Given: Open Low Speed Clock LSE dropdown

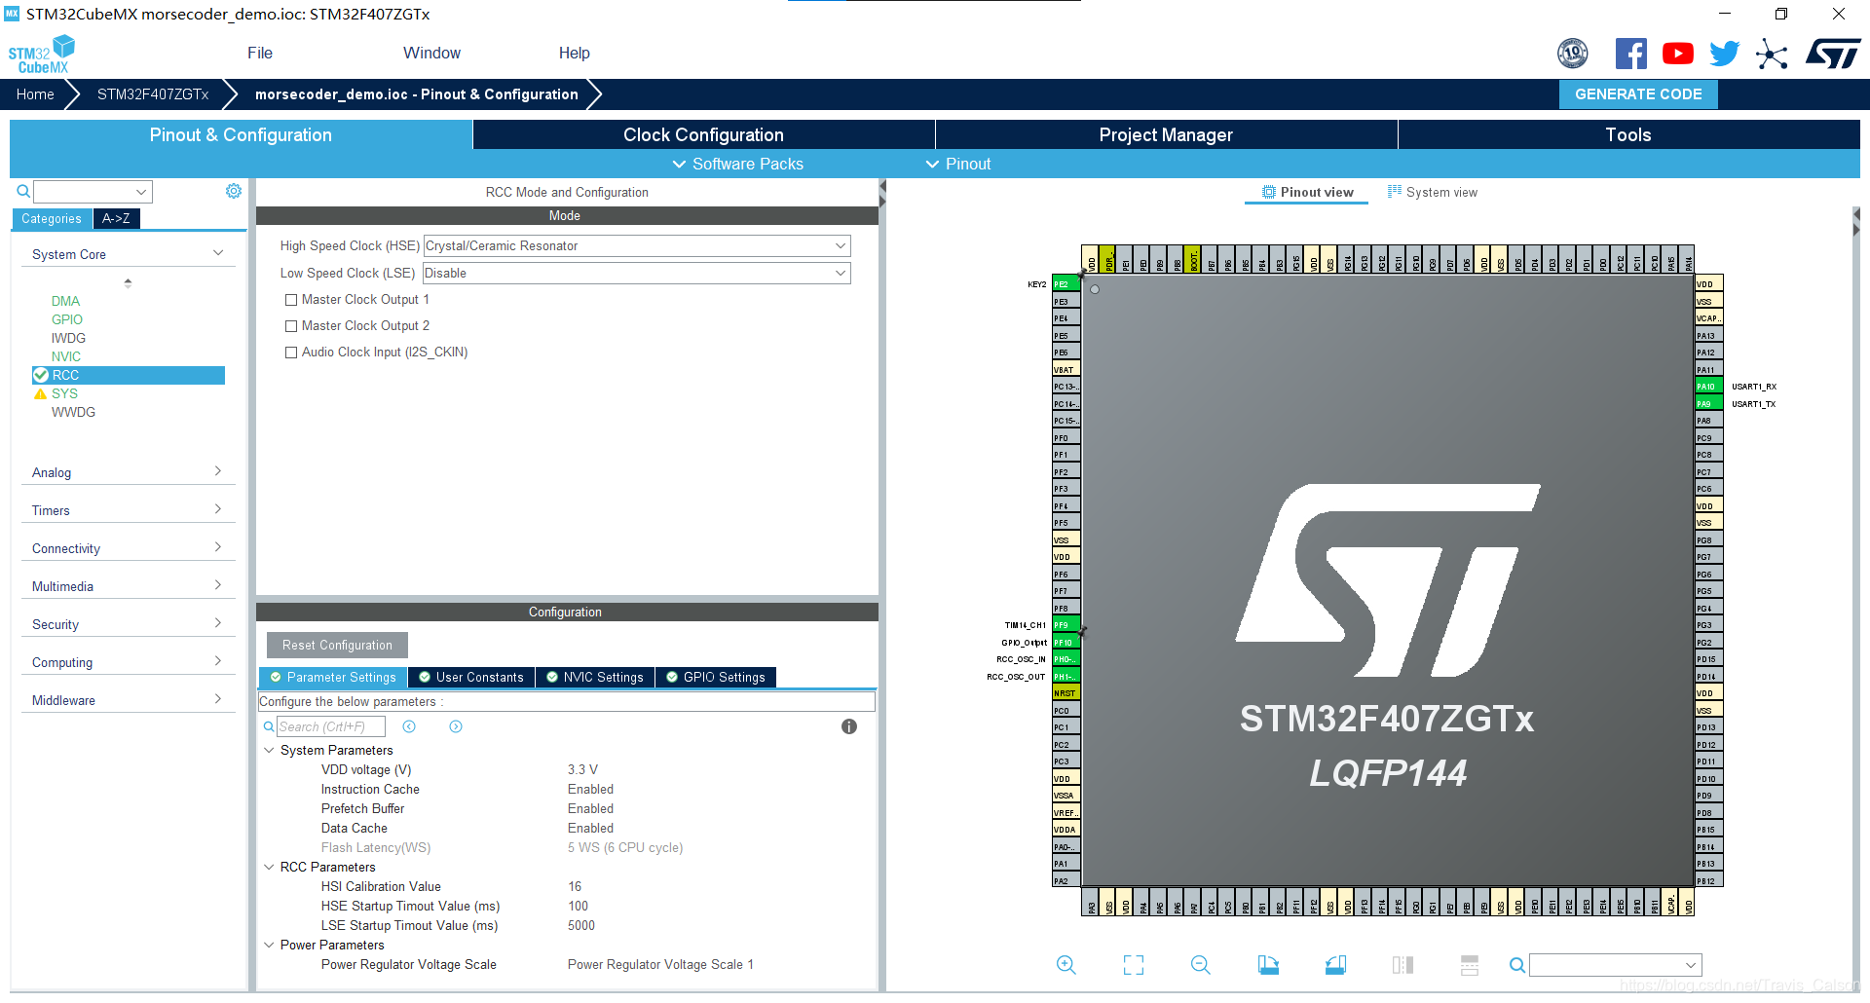Looking at the screenshot, I should tap(637, 274).
